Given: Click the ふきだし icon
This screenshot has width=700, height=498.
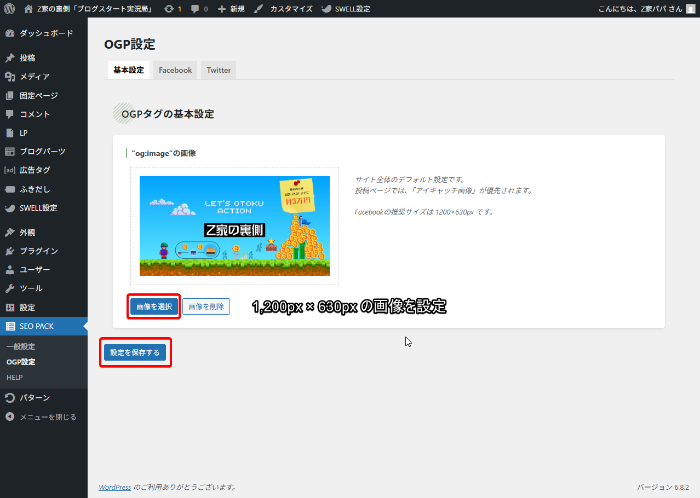Looking at the screenshot, I should coord(10,189).
